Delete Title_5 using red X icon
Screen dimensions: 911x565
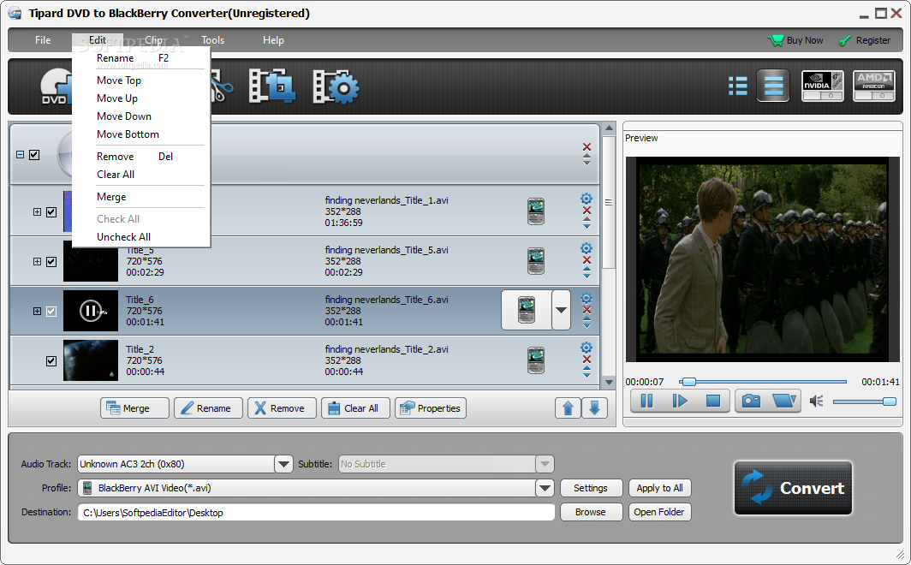(x=586, y=260)
